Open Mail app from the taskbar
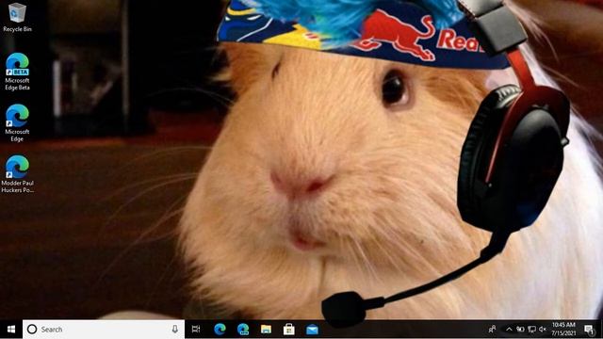 [312, 330]
